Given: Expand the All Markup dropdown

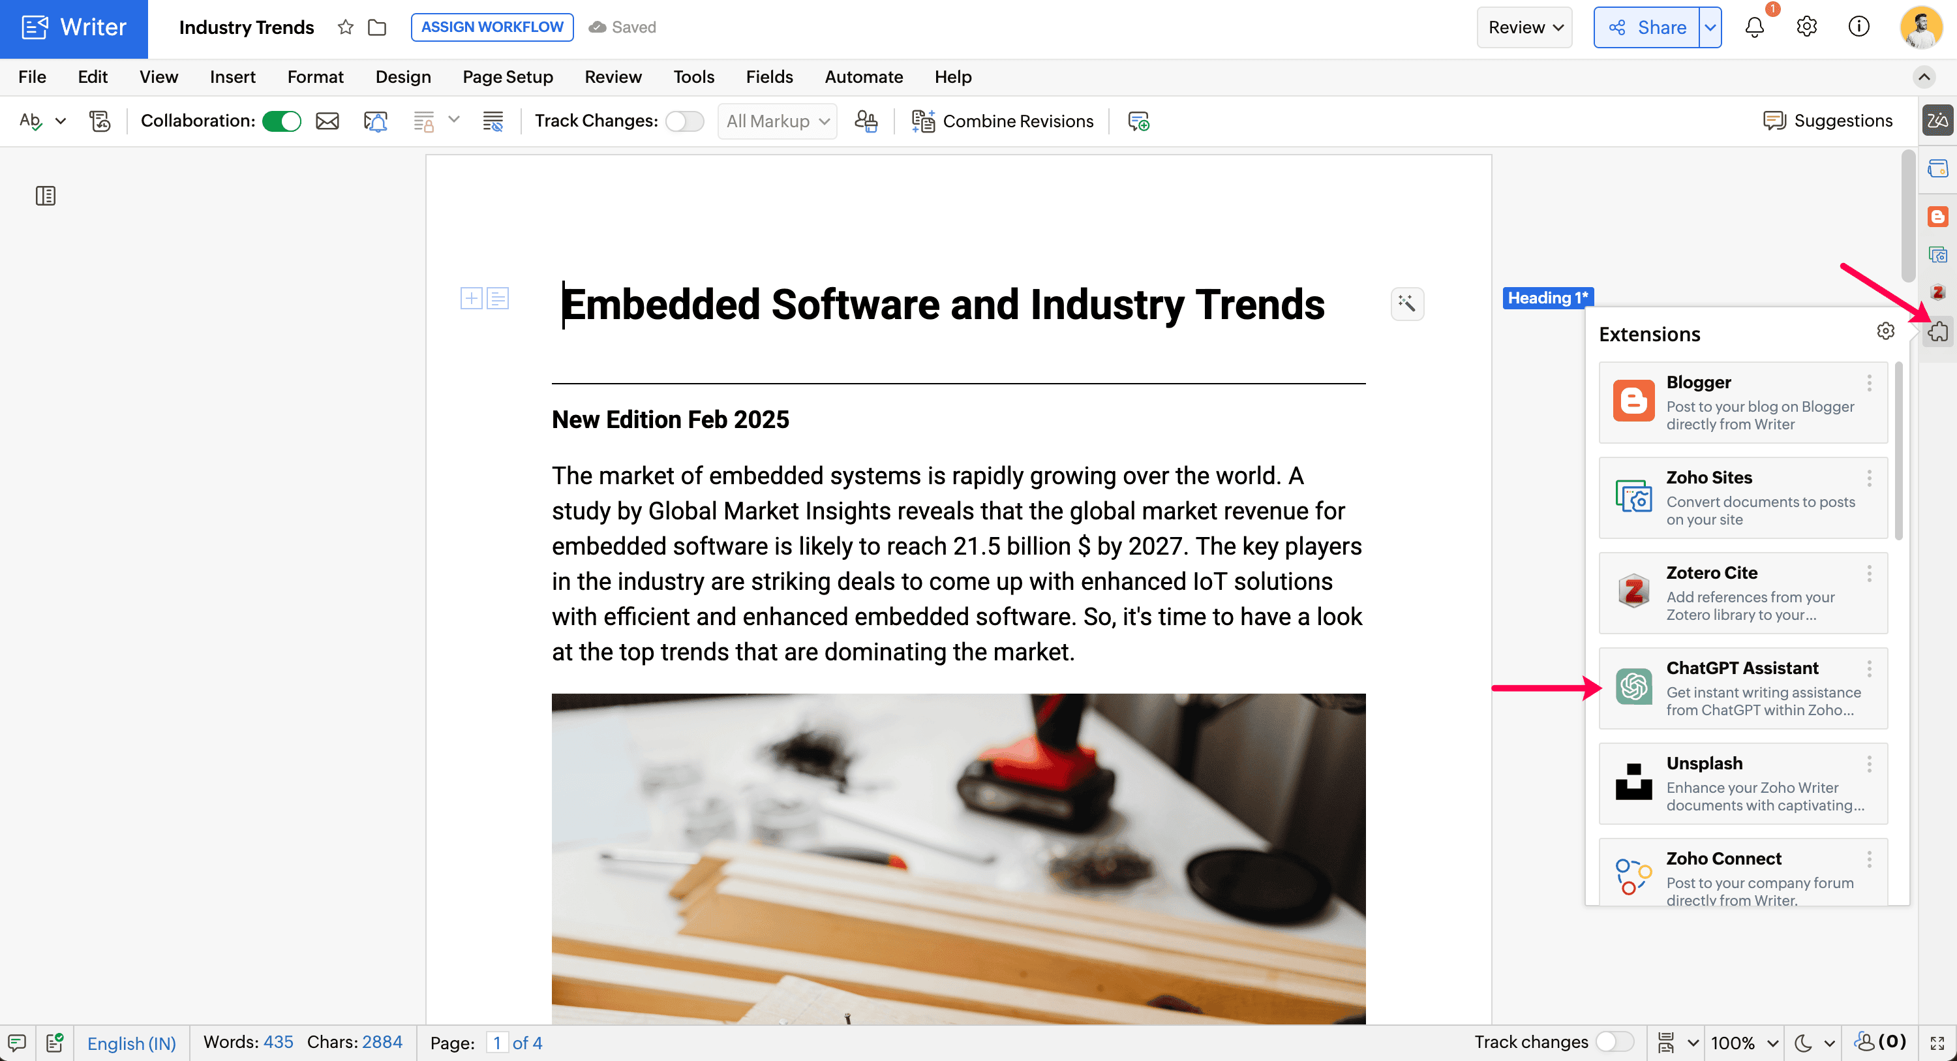Looking at the screenshot, I should tap(777, 121).
